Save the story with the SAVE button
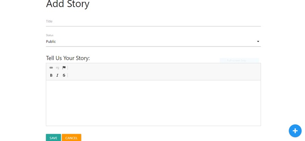The image size is (305, 141). tap(53, 138)
